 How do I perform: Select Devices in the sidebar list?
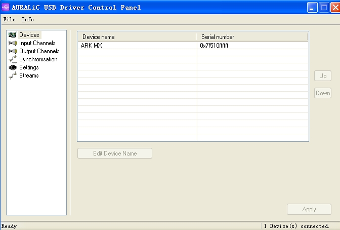[x=29, y=35]
